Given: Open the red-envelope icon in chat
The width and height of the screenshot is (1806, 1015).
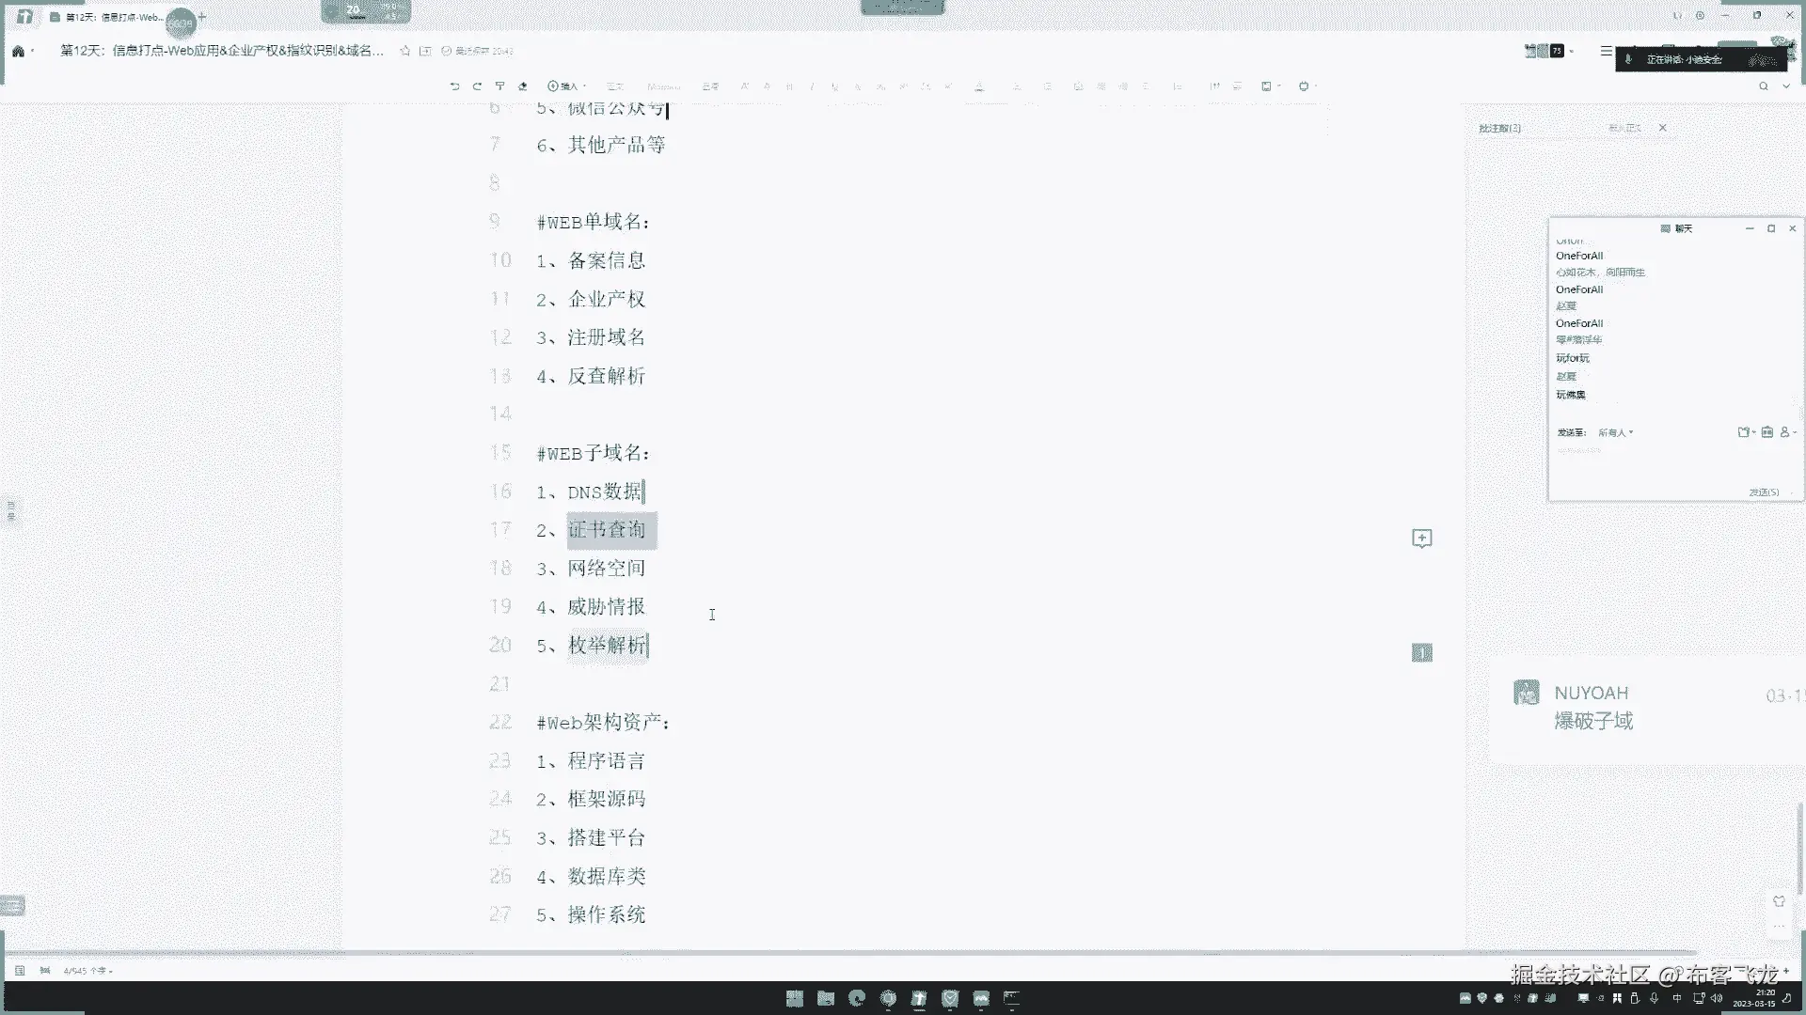Looking at the screenshot, I should click(x=1766, y=432).
